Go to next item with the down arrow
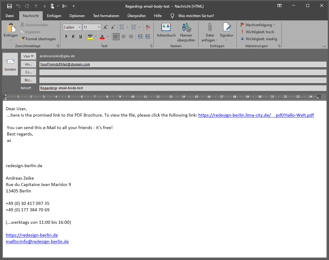 click(x=45, y=6)
